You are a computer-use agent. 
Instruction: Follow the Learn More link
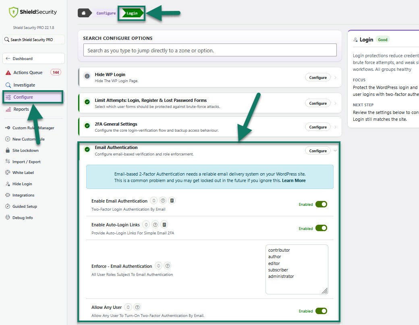(294, 180)
